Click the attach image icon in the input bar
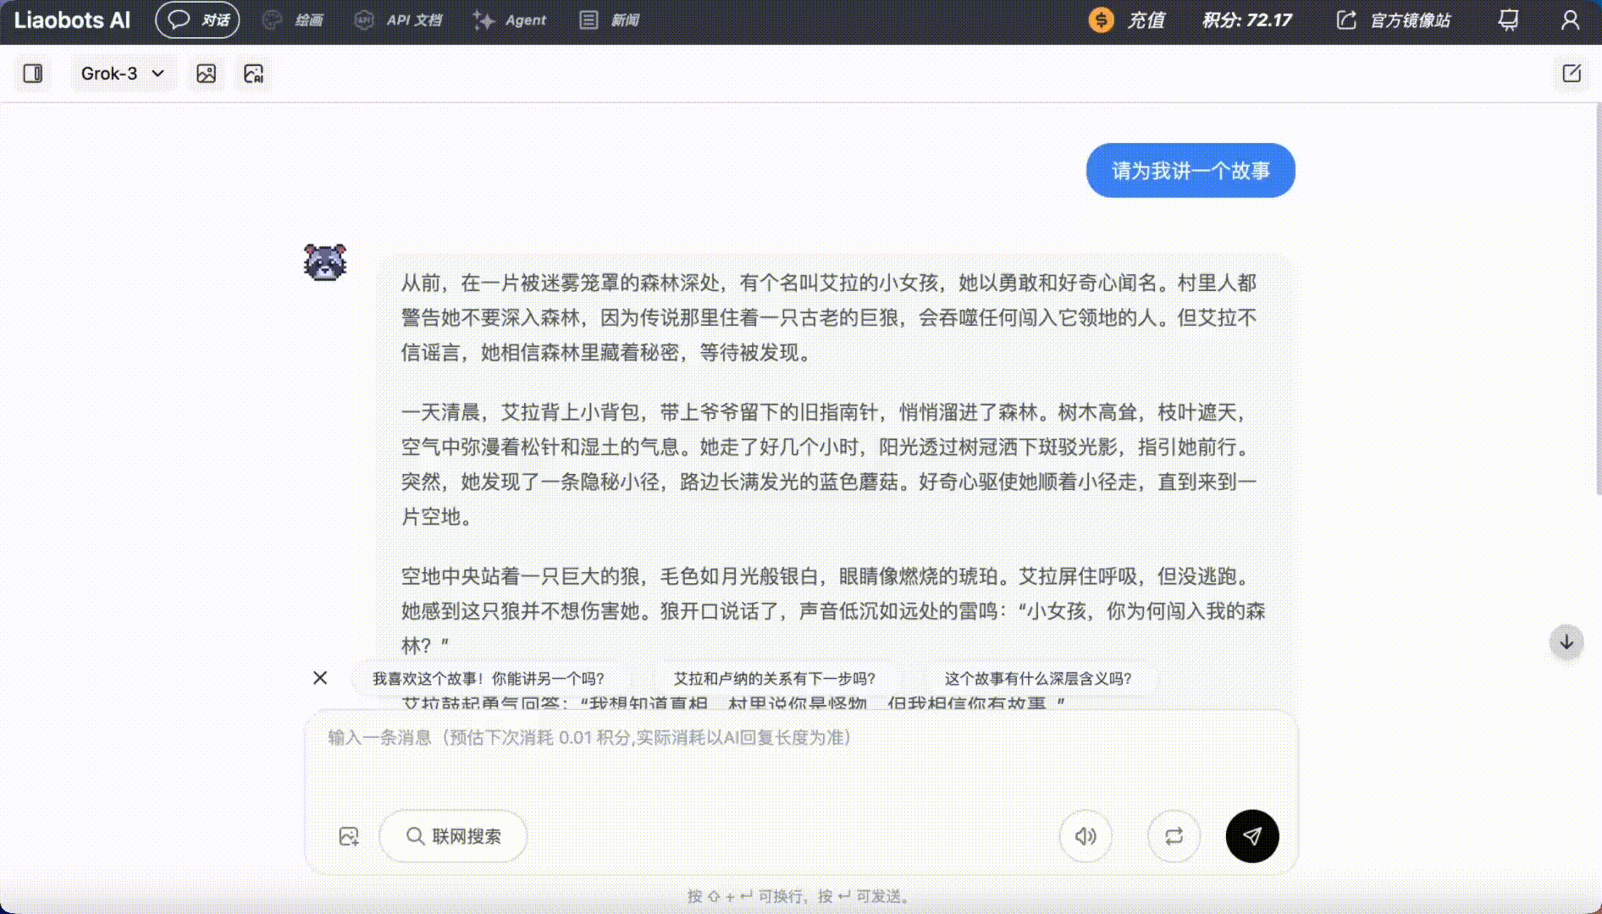The height and width of the screenshot is (914, 1602). (350, 836)
